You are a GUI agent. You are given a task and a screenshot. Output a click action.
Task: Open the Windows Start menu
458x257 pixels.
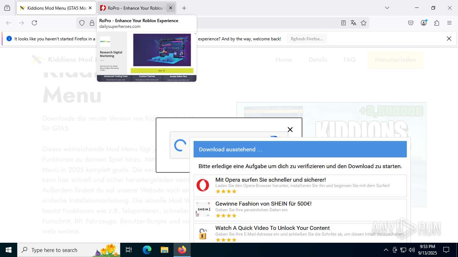point(9,250)
